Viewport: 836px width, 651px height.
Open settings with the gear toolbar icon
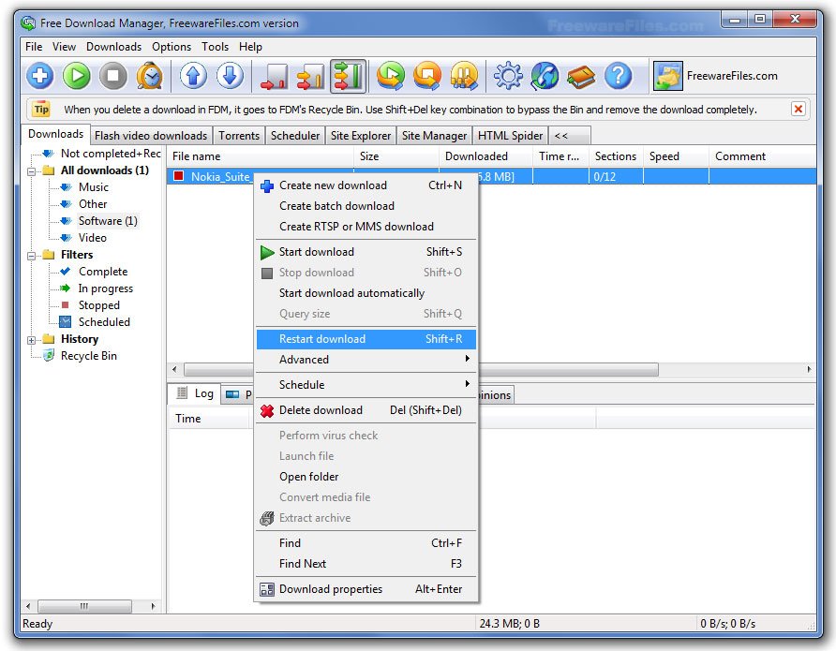[x=508, y=76]
